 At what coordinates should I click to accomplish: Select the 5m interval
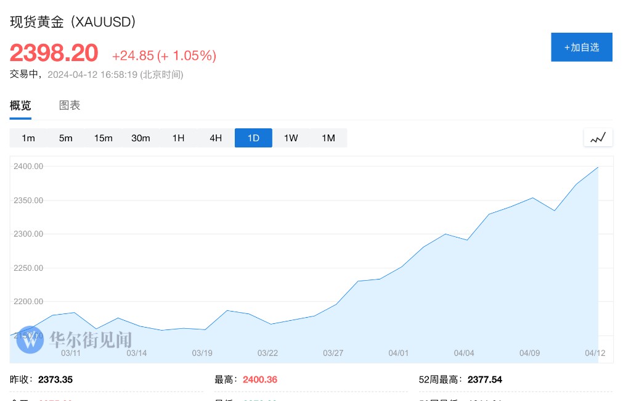pos(66,138)
